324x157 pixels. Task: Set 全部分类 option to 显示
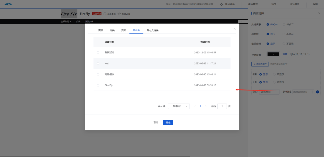pyautogui.click(x=271, y=44)
